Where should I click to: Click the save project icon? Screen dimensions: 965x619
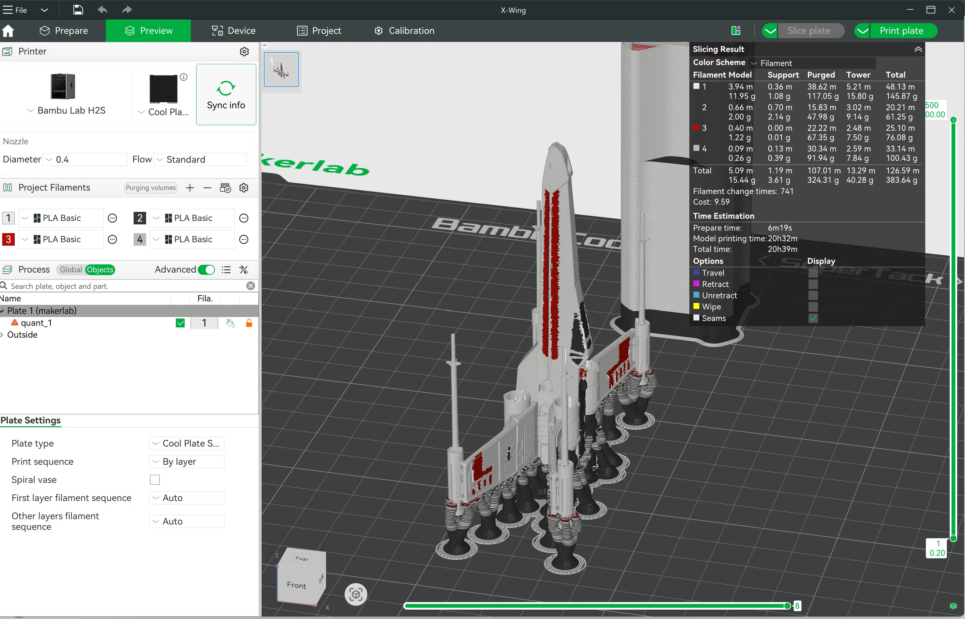78,10
